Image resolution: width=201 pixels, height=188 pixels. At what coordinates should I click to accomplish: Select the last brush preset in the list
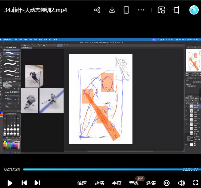coord(11,75)
